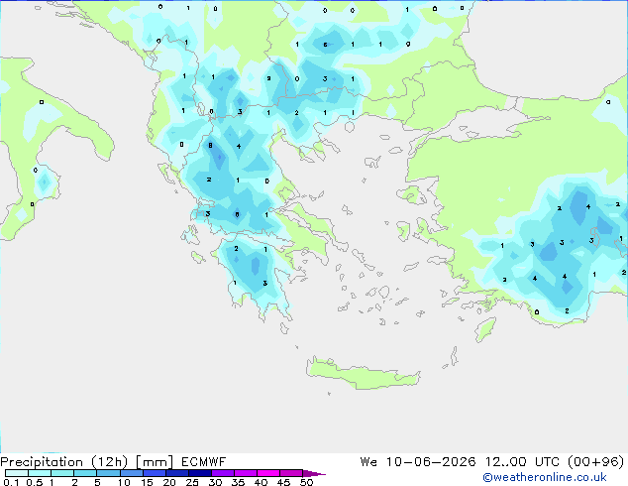Click the '50' legend value label
This screenshot has height=486, width=628.
coord(306,482)
